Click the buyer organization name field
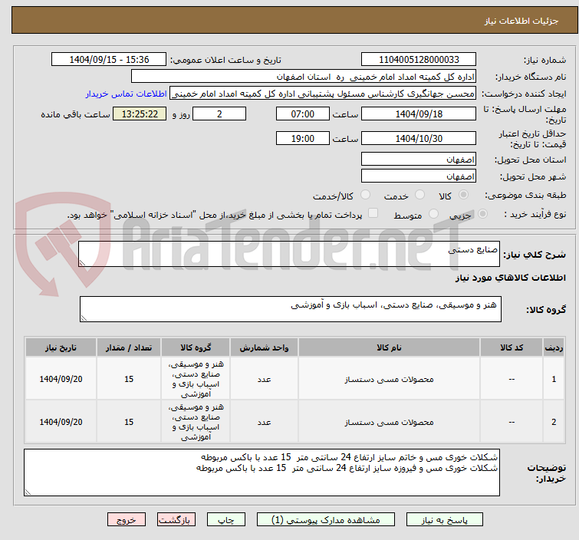579x540 pixels. pyautogui.click(x=304, y=77)
